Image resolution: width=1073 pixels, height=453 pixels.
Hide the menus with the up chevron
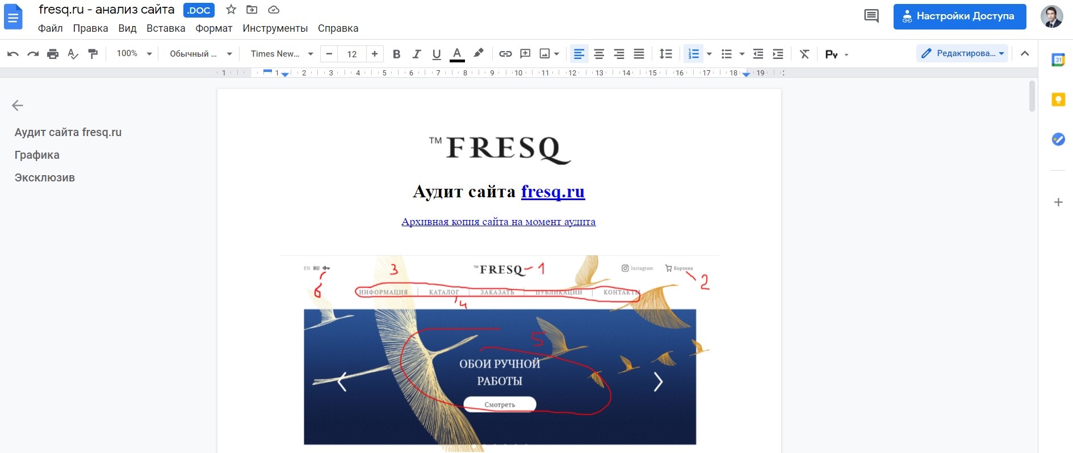[x=1025, y=53]
